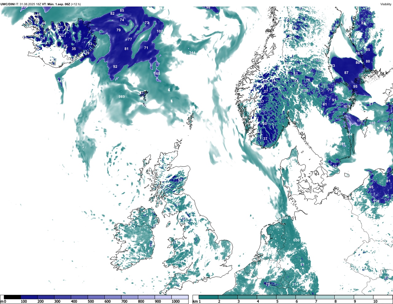Click the UWC/DINI model label in header
Viewport: 393px width, 304px height.
coord(8,4)
